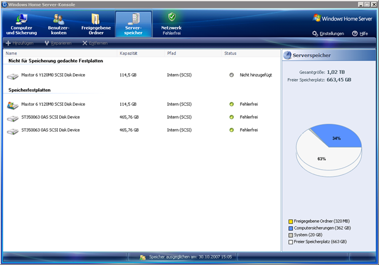Image resolution: width=379 pixels, height=265 pixels.
Task: Click green status icon of second ST350063 disk
Action: coord(232,130)
